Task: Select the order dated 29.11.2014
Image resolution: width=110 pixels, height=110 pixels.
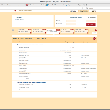Action: [82, 31]
